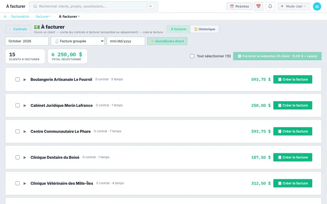Click '0 contrat · 7 temps' text
Image resolution: width=327 pixels, height=204 pixels.
(108, 131)
